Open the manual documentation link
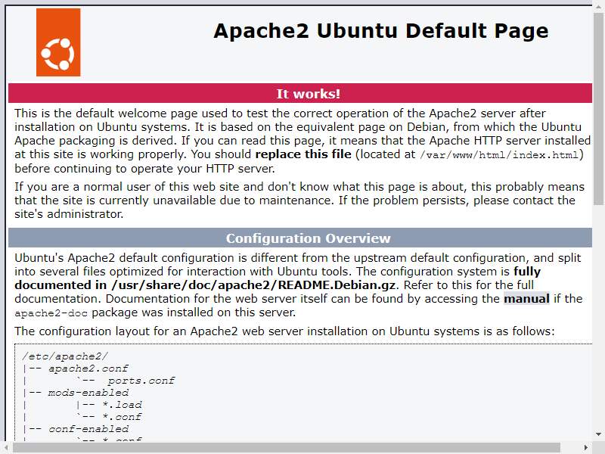Screen dimensions: 605x454 (x=526, y=298)
